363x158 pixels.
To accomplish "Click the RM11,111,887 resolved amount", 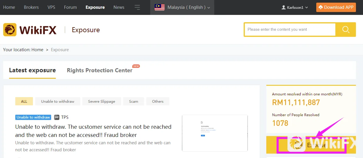I will (x=296, y=102).
